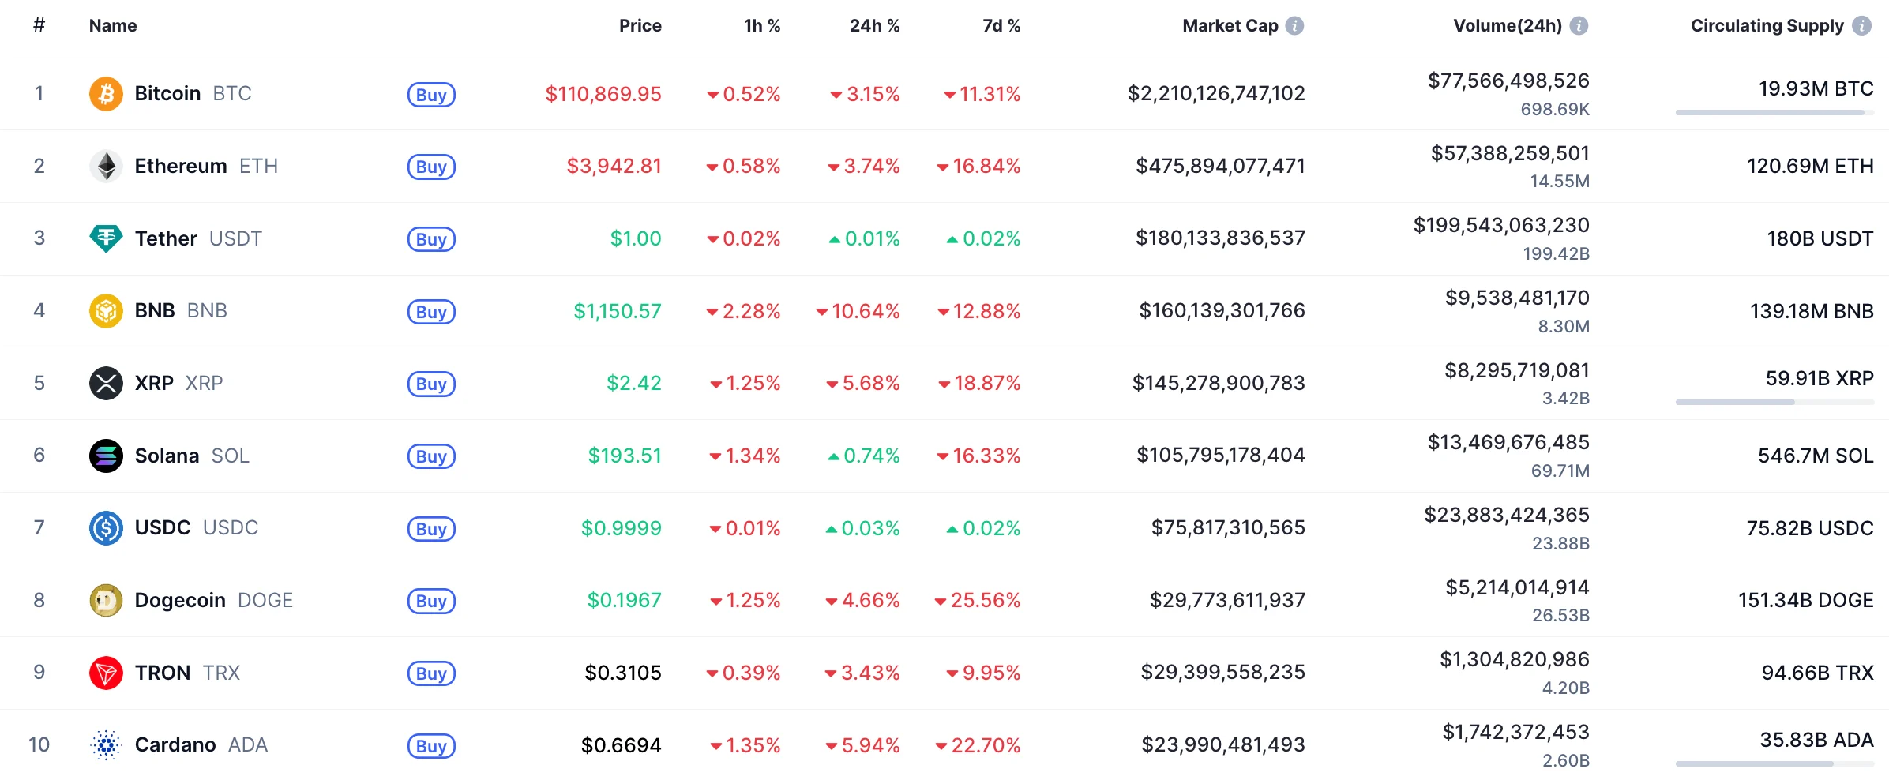1889x780 pixels.
Task: Sort by the 24h % column header
Action: (x=874, y=26)
